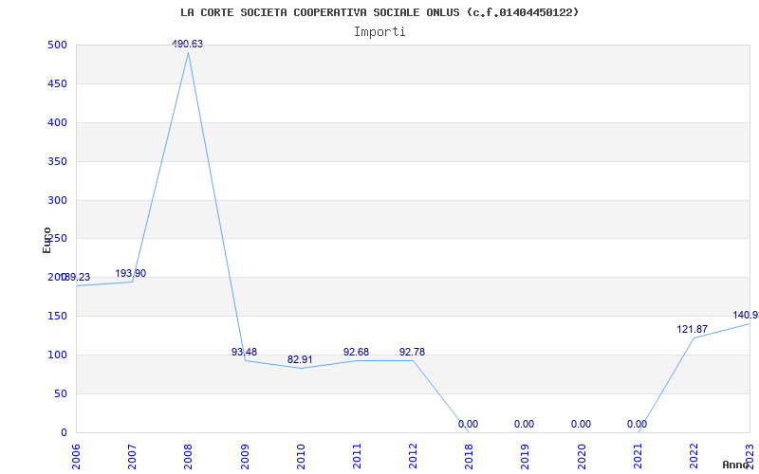
Task: Click the 500 y-axis tick label
Action: [x=57, y=45]
